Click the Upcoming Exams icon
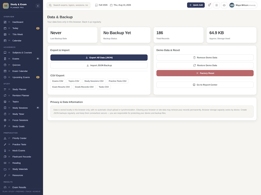 point(5,77)
